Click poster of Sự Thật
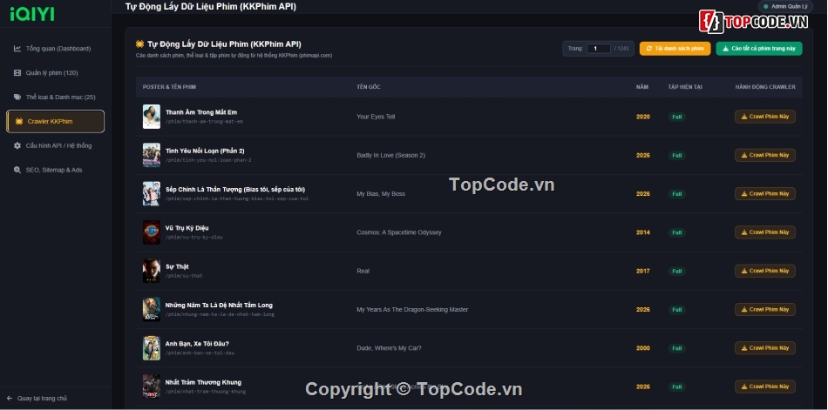 coord(152,271)
